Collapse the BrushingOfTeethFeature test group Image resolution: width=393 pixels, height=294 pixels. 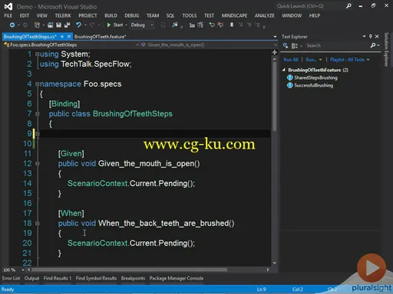(284, 70)
